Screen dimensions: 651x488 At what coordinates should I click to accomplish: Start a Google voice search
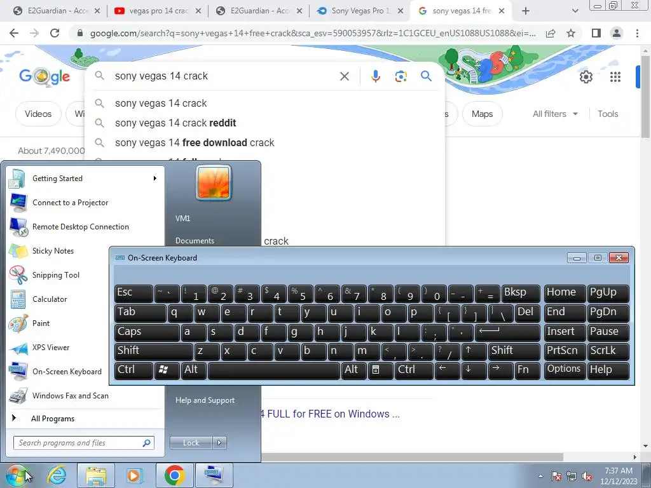pos(375,76)
